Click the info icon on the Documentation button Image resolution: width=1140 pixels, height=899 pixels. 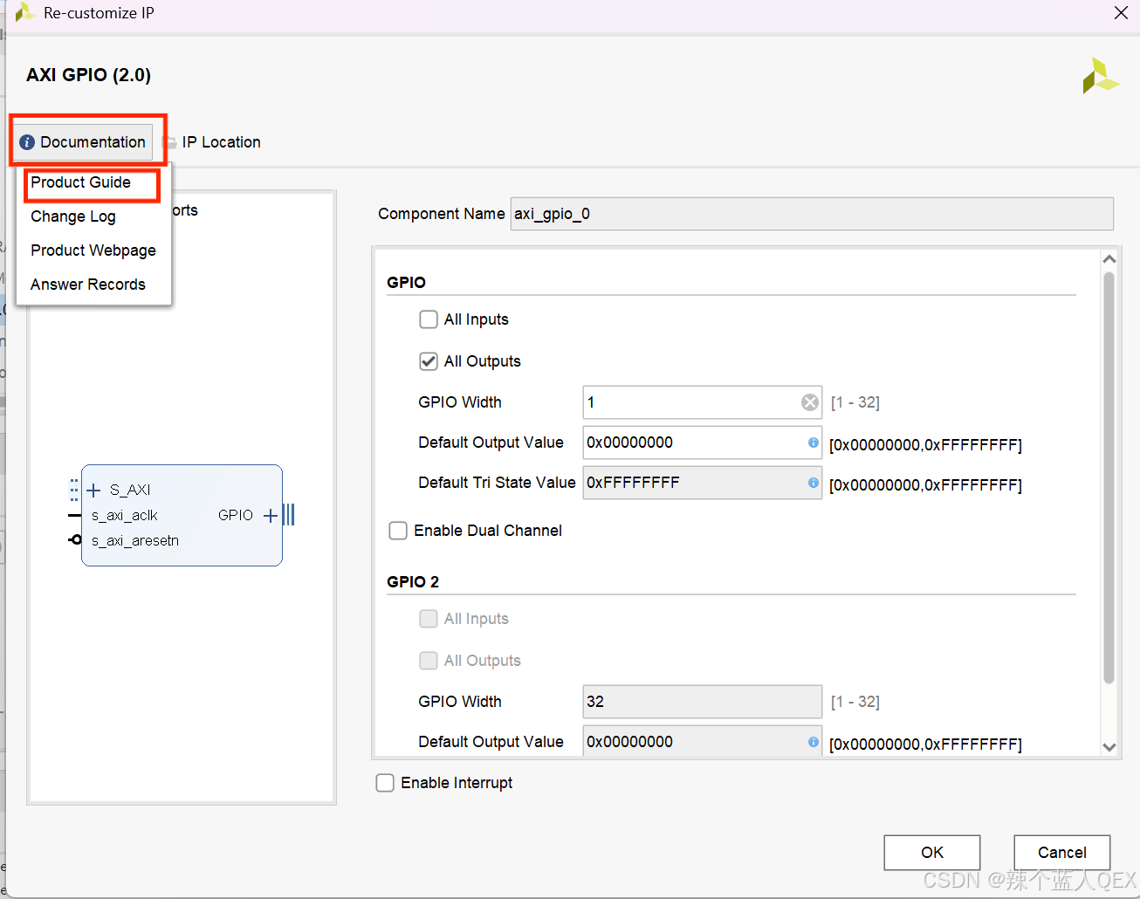pos(29,141)
